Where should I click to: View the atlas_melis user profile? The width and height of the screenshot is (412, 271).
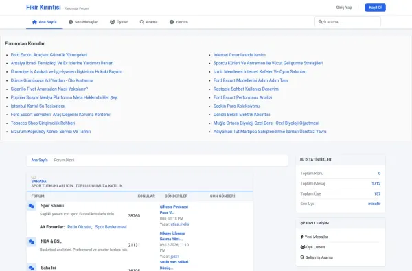180,224
